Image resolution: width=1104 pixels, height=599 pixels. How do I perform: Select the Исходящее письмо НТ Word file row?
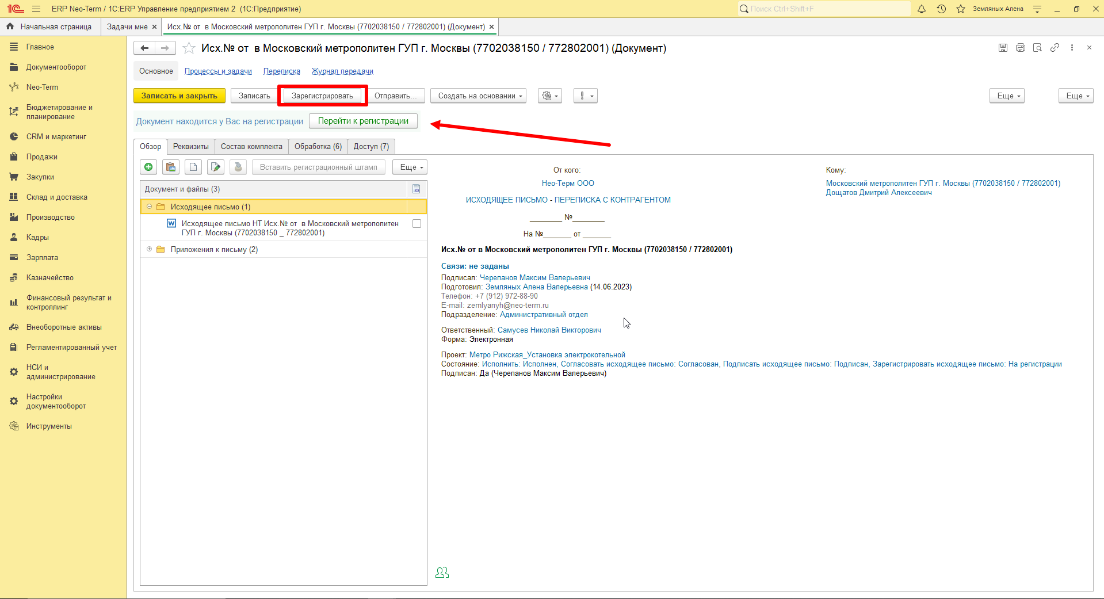click(x=284, y=228)
